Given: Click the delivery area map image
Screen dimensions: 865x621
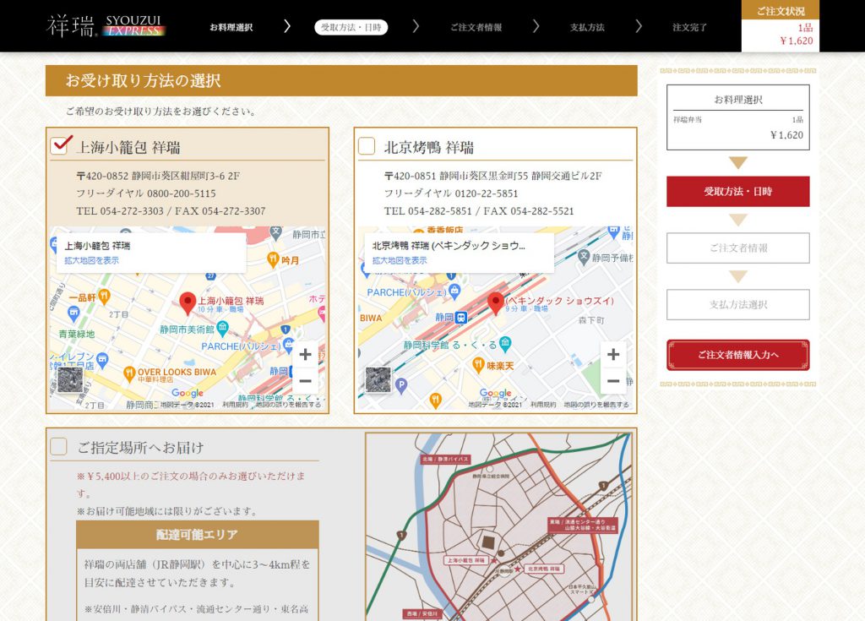Looking at the screenshot, I should pos(498,526).
